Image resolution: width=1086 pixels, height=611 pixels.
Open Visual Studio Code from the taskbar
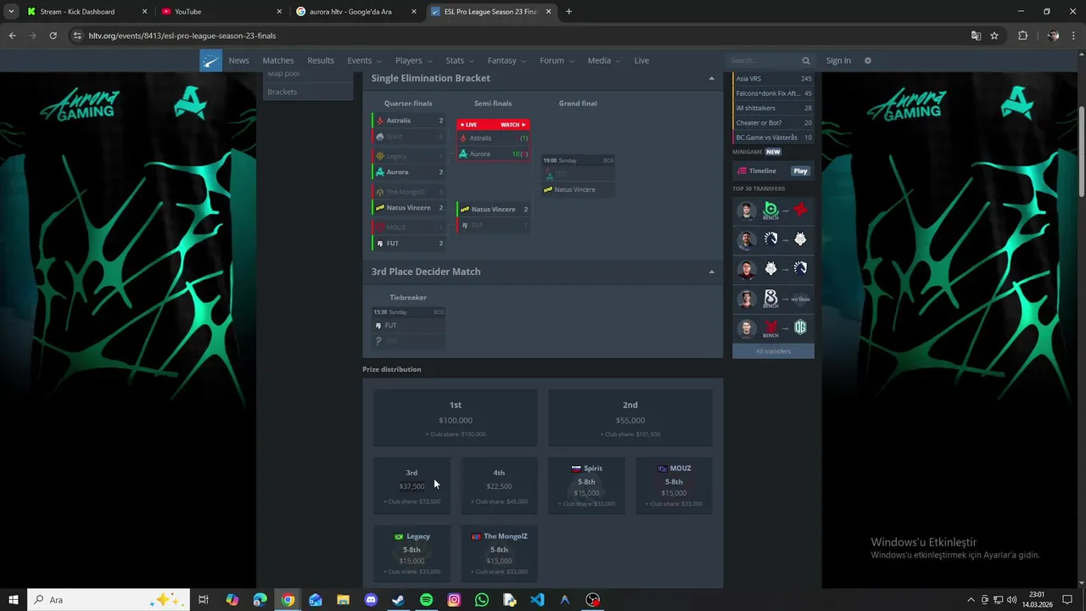537,600
